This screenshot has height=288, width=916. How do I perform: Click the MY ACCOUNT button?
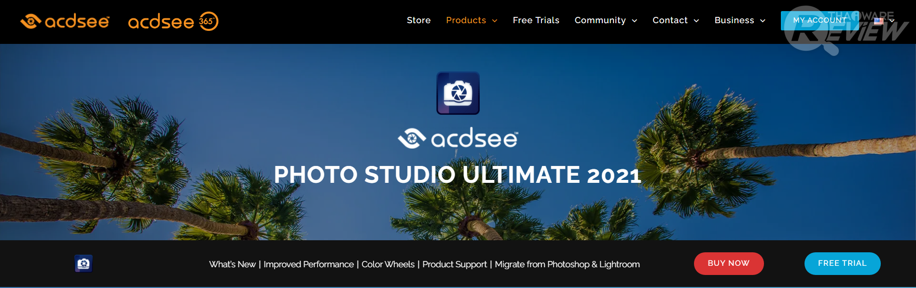point(819,20)
